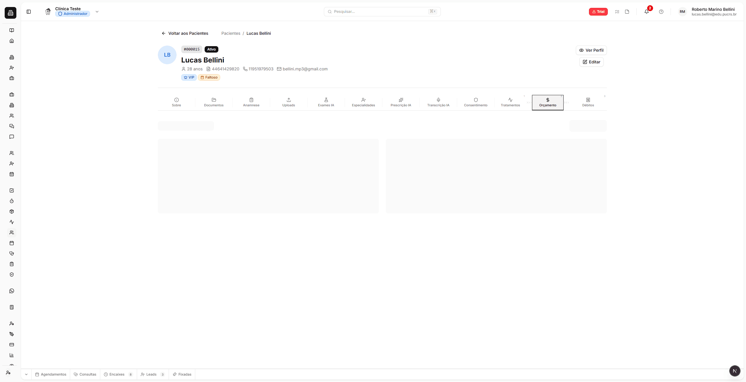Screen dimensions: 746x382
Task: Click the VIP badge on the patient
Action: point(189,77)
